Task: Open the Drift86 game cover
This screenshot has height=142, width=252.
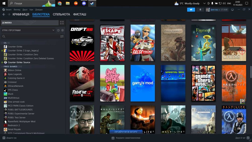Action: (82, 43)
